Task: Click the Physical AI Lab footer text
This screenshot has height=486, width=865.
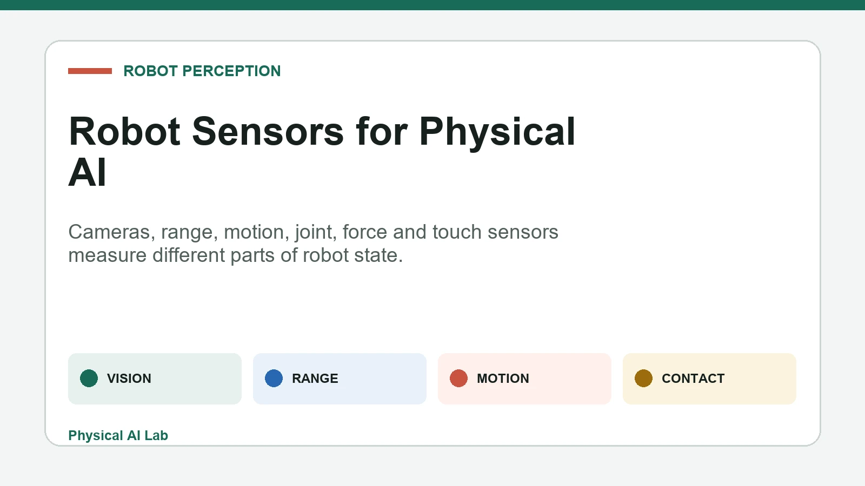Action: (x=118, y=435)
